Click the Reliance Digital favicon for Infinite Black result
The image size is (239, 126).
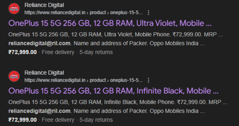point(14,76)
